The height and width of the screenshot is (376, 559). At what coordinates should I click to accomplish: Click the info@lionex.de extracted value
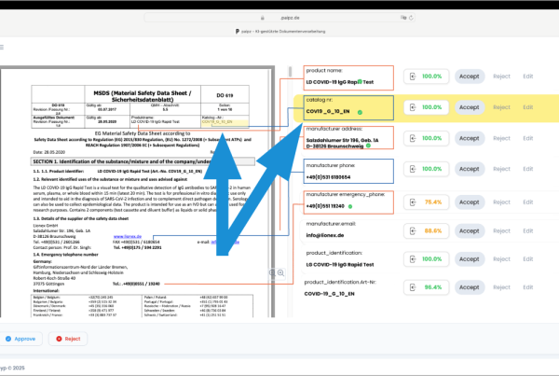[x=325, y=235]
